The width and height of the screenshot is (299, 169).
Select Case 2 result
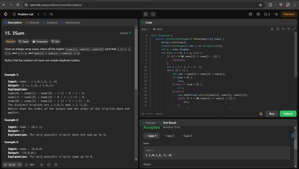(169, 136)
